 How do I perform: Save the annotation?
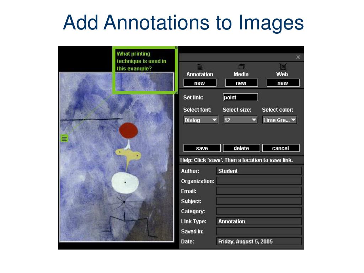(x=202, y=148)
